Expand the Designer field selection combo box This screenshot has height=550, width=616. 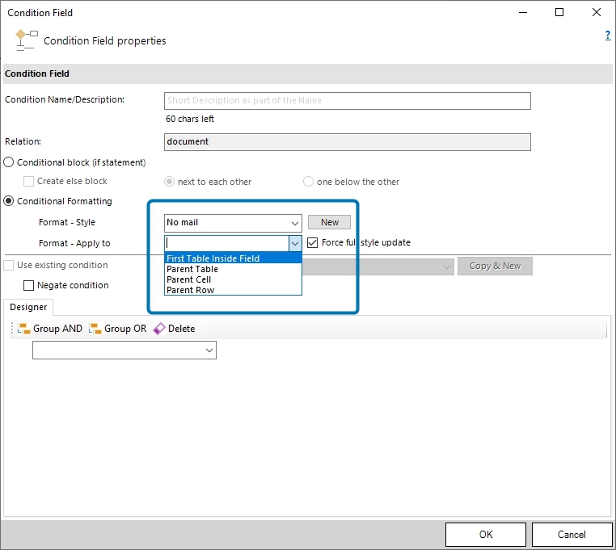124,350
